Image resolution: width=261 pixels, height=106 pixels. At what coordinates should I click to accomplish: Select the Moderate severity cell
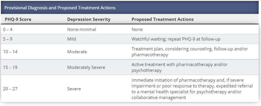coord(77,52)
